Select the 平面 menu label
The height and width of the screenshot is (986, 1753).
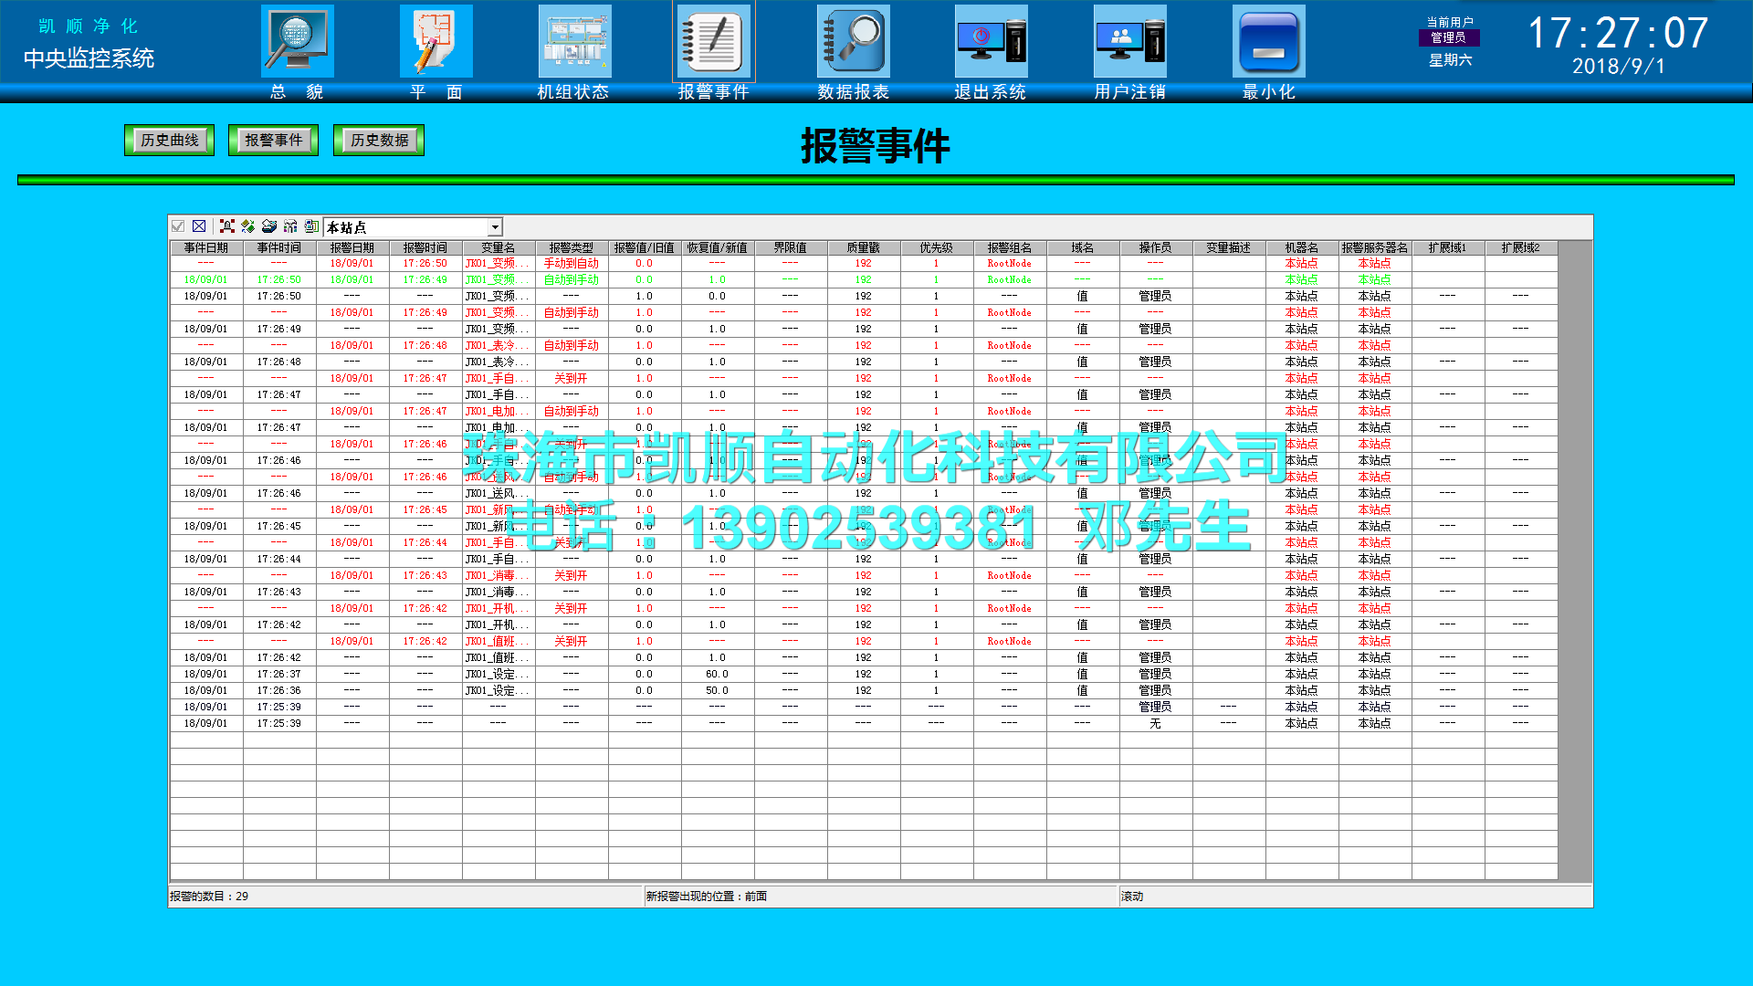pos(436,92)
